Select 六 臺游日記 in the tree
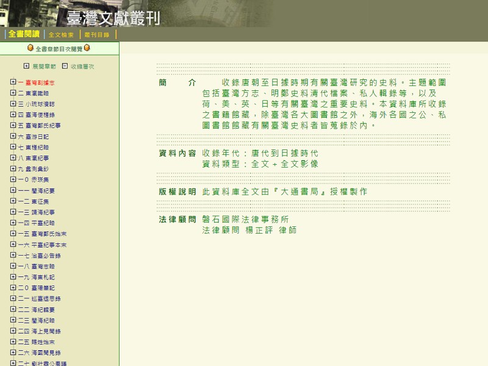This screenshot has width=488, height=366. (x=34, y=136)
